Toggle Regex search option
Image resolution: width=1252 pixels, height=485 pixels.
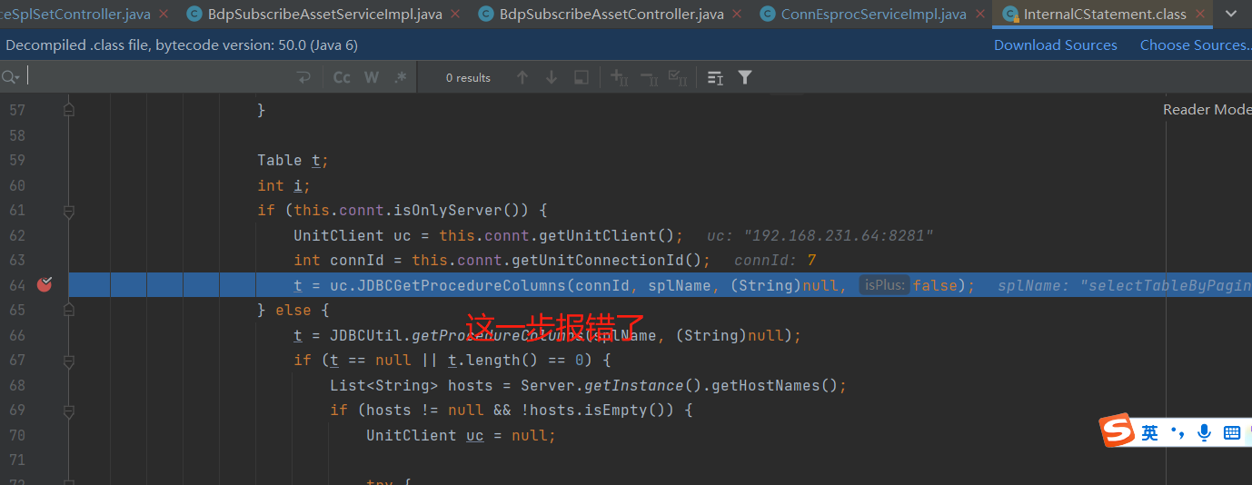[400, 78]
